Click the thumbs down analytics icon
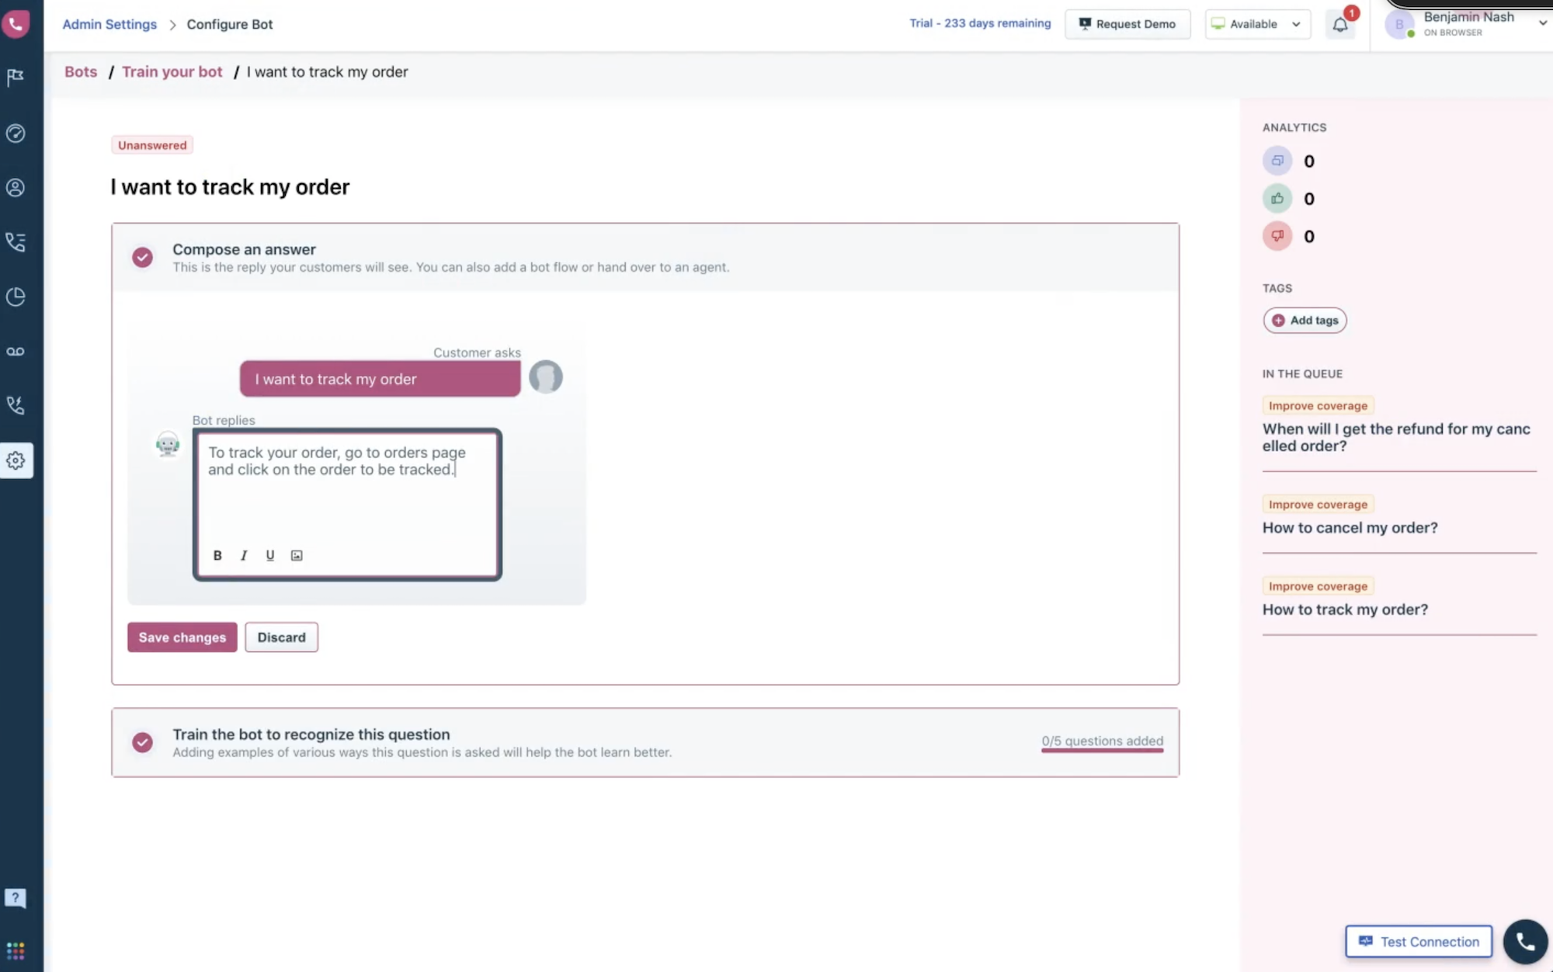The image size is (1553, 972). tap(1277, 235)
